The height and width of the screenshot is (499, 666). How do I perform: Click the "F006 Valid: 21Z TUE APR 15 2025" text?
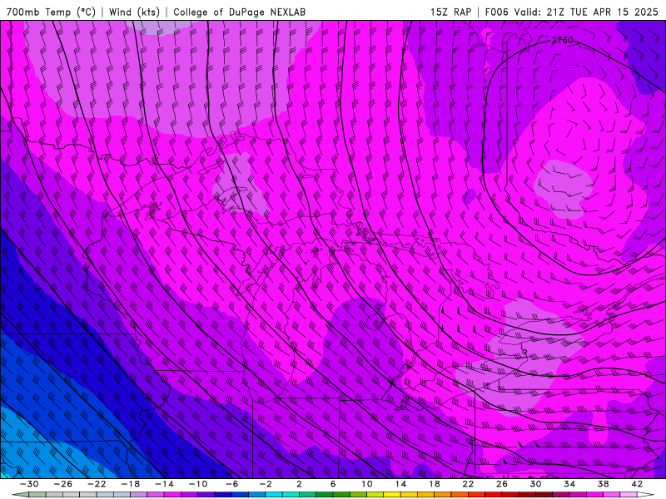(x=571, y=12)
